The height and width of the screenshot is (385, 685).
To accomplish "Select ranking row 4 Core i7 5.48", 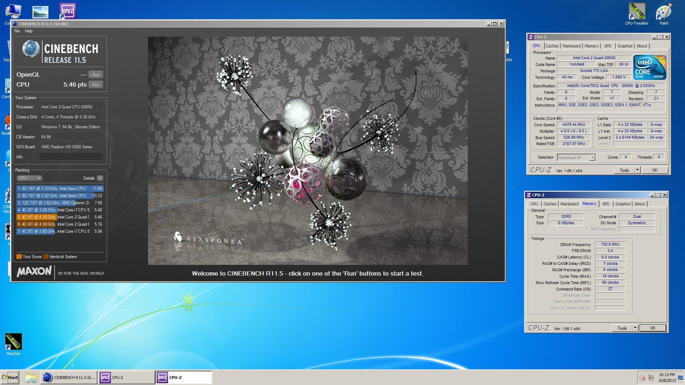I will (60, 210).
